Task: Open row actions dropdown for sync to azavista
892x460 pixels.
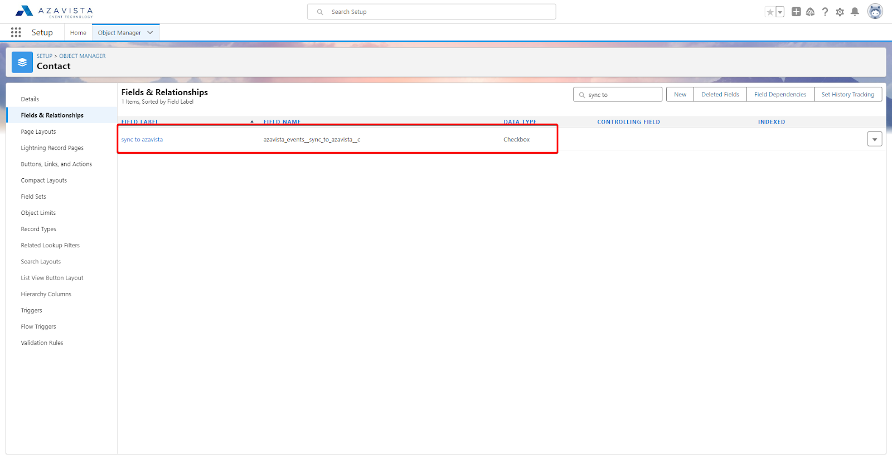Action: pos(875,139)
